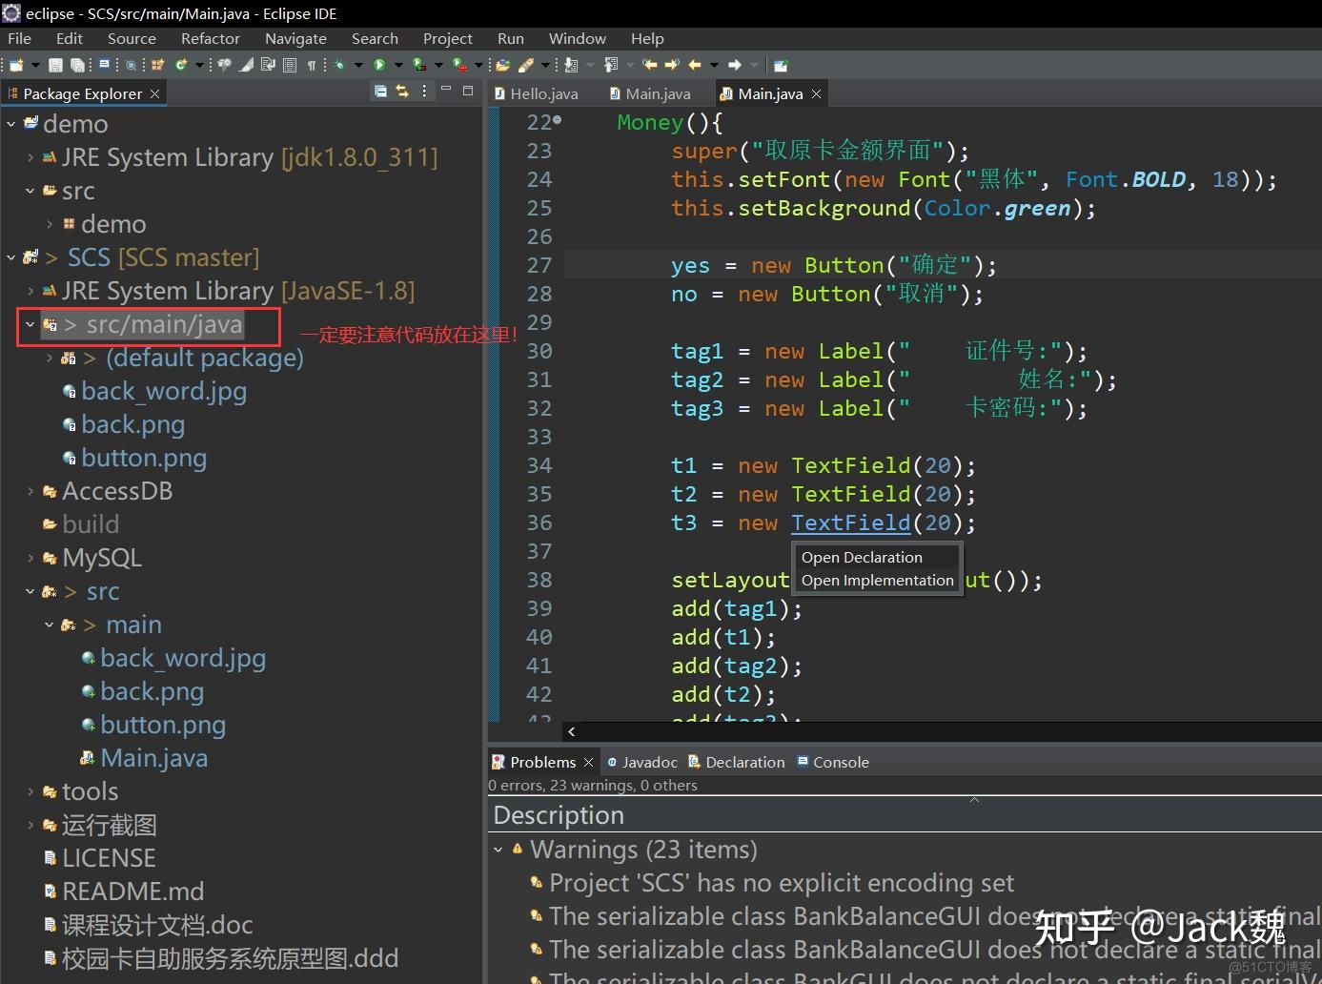Image resolution: width=1322 pixels, height=984 pixels.
Task: Click the New Java Package toolbar icon
Action: [x=157, y=65]
